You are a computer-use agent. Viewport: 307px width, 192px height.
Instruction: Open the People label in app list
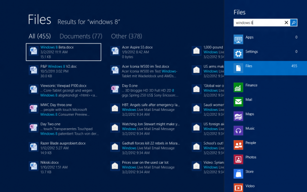(251, 143)
